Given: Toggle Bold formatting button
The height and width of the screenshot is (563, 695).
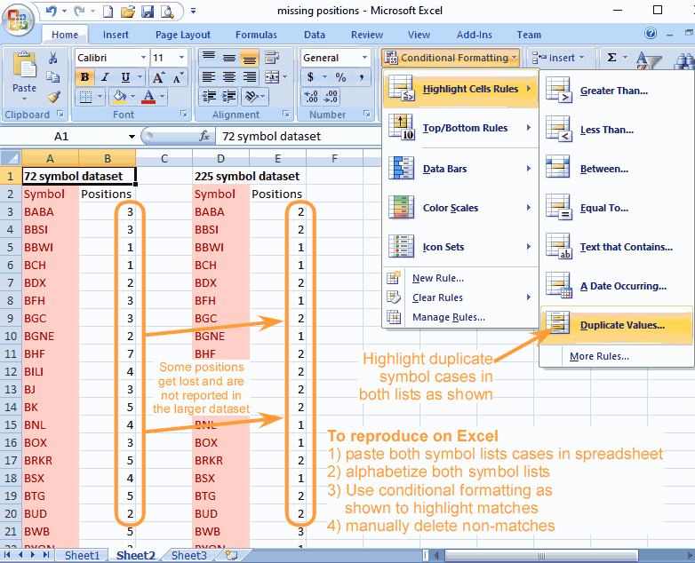Looking at the screenshot, I should click(85, 77).
